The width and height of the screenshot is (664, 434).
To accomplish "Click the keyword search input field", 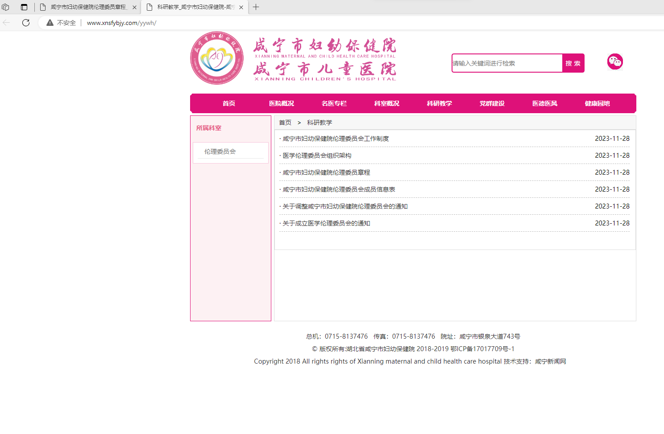I will pyautogui.click(x=506, y=63).
